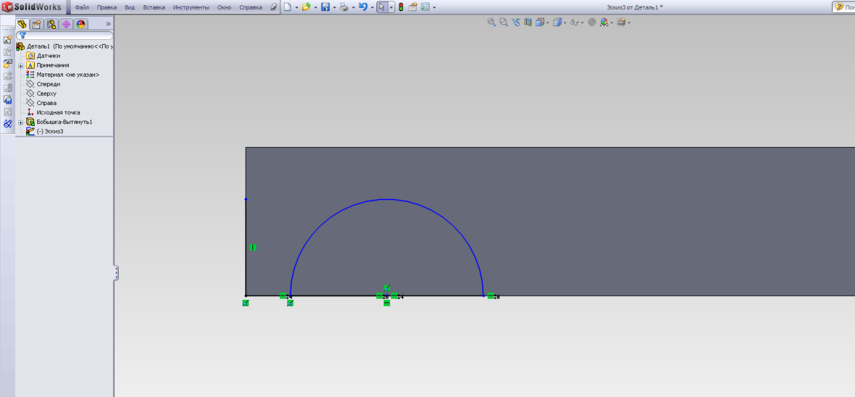Open the Инструменты menu
This screenshot has width=855, height=397.
[191, 7]
